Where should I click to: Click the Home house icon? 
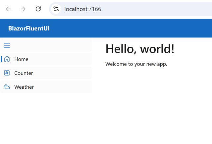(7, 59)
